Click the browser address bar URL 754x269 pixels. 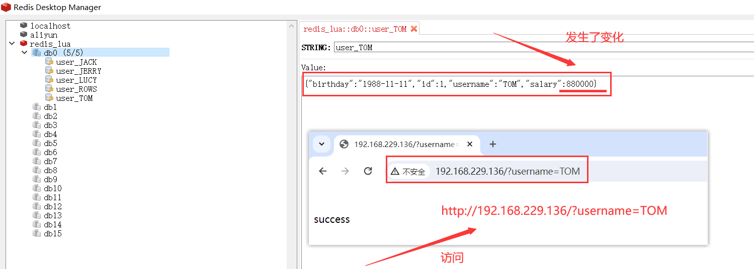coord(508,172)
